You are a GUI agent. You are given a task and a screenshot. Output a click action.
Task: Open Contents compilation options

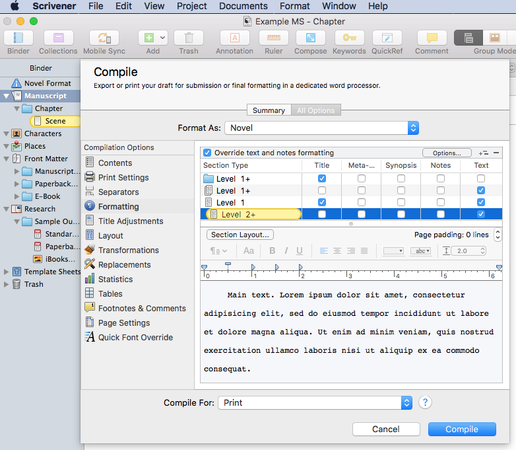(x=115, y=163)
